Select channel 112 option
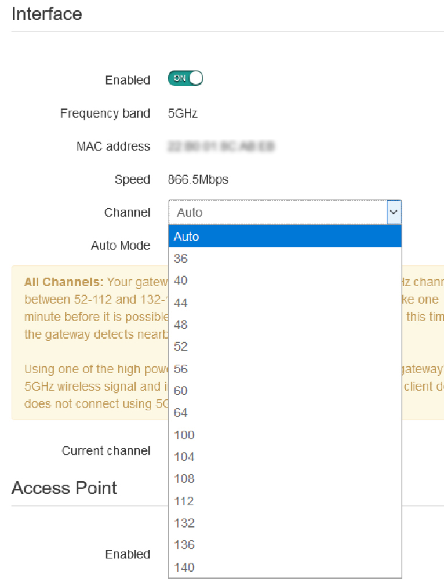This screenshot has height=582, width=444. (x=285, y=501)
